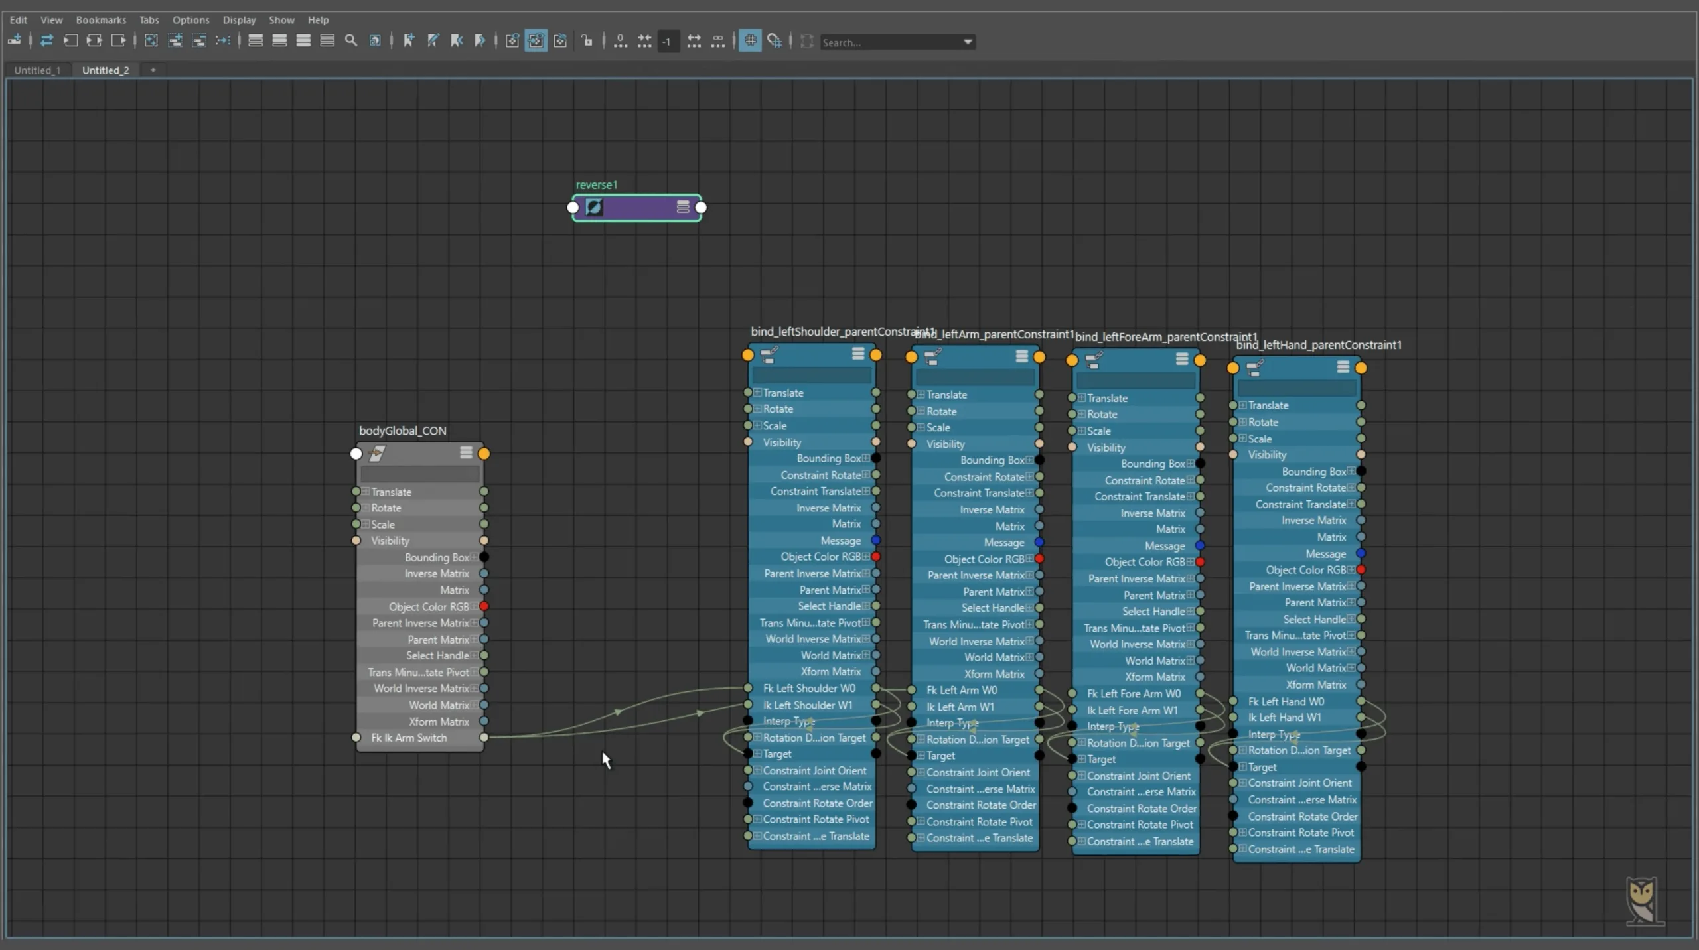Click the magnifying glass zoom icon
This screenshot has height=950, width=1699.
352,41
